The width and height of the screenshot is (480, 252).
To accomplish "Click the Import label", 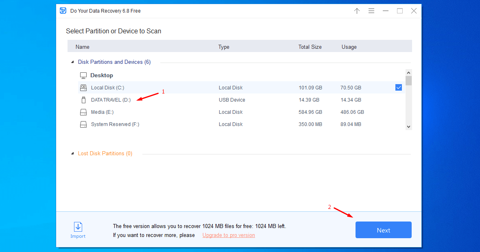I will 78,236.
